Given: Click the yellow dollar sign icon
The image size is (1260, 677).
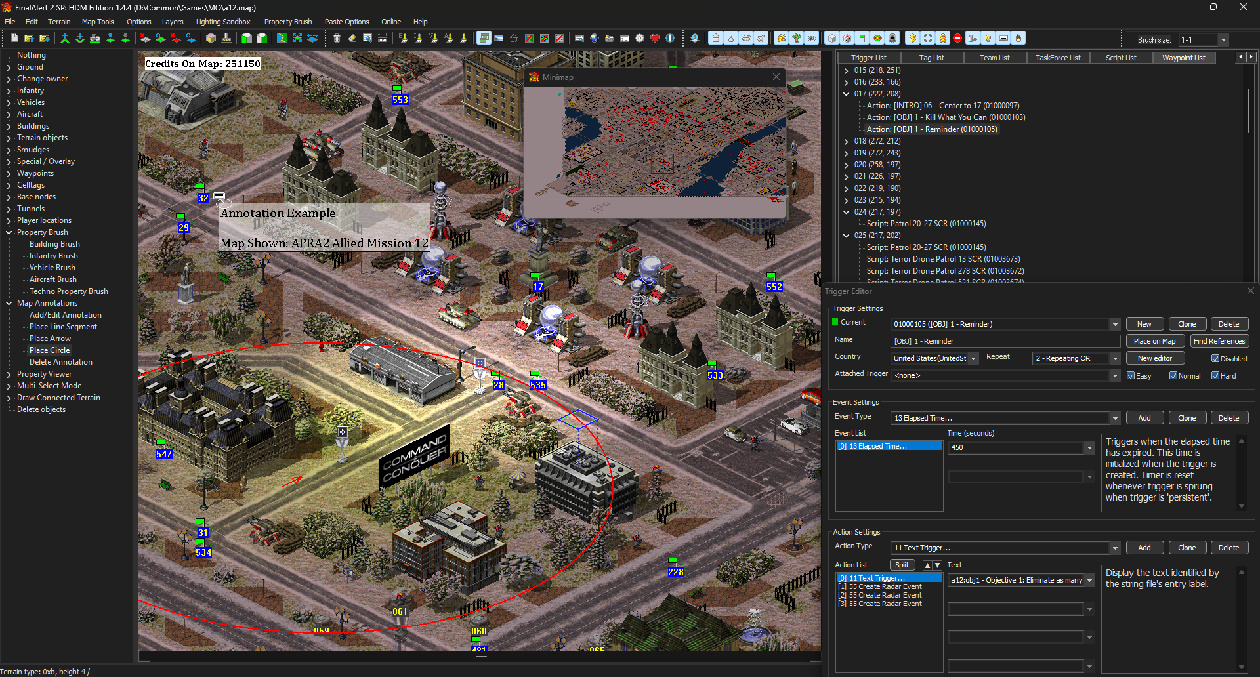Looking at the screenshot, I should pos(912,39).
